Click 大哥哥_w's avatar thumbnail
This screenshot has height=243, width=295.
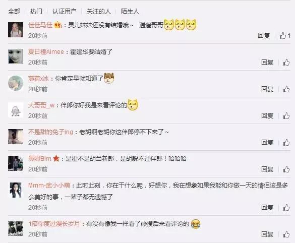pyautogui.click(x=16, y=110)
